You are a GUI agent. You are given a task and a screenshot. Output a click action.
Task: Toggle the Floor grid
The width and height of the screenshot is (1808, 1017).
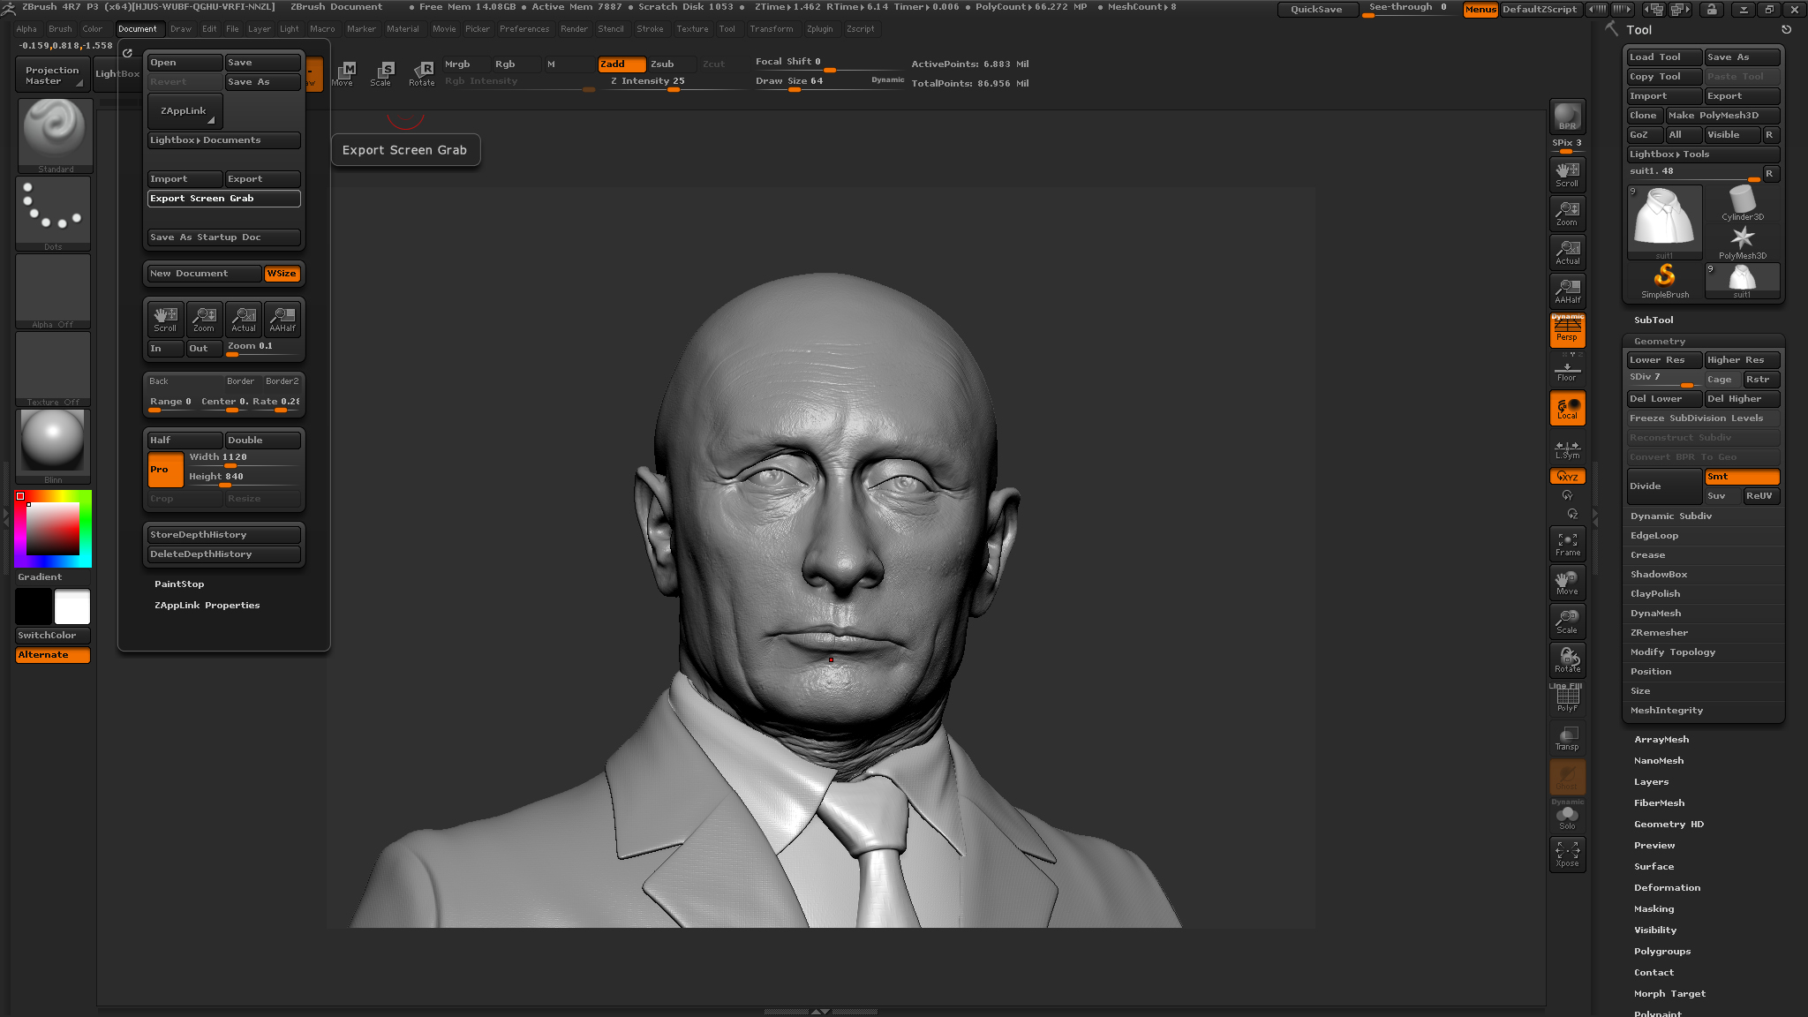click(x=1567, y=370)
